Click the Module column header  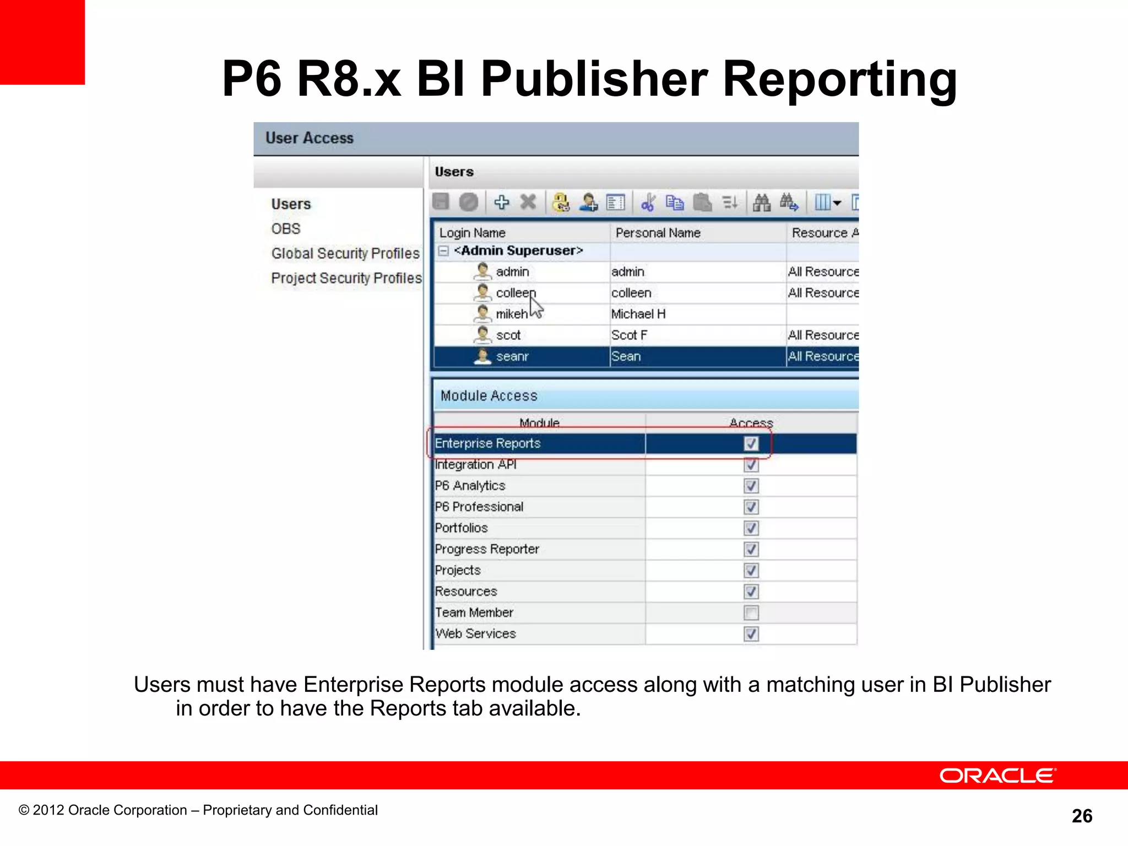point(540,422)
